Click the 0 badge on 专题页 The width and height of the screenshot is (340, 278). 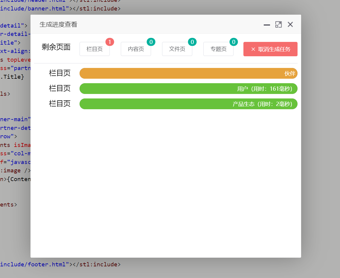[234, 42]
